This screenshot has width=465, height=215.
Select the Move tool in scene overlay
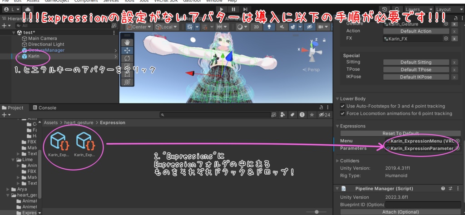click(x=127, y=50)
